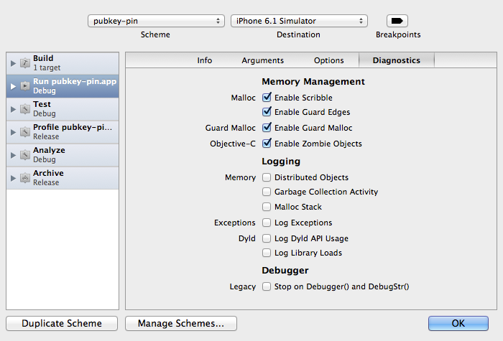Switch to the Info tab
This screenshot has height=341, width=503.
205,60
